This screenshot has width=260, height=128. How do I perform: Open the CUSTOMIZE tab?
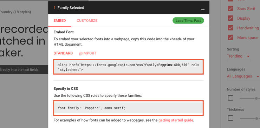pos(87,21)
